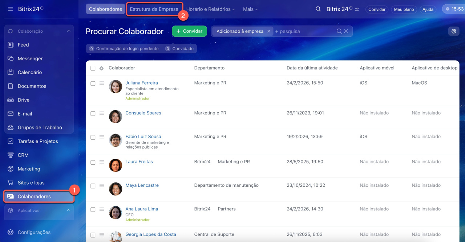Open the Mais dropdown menu

click(250, 9)
